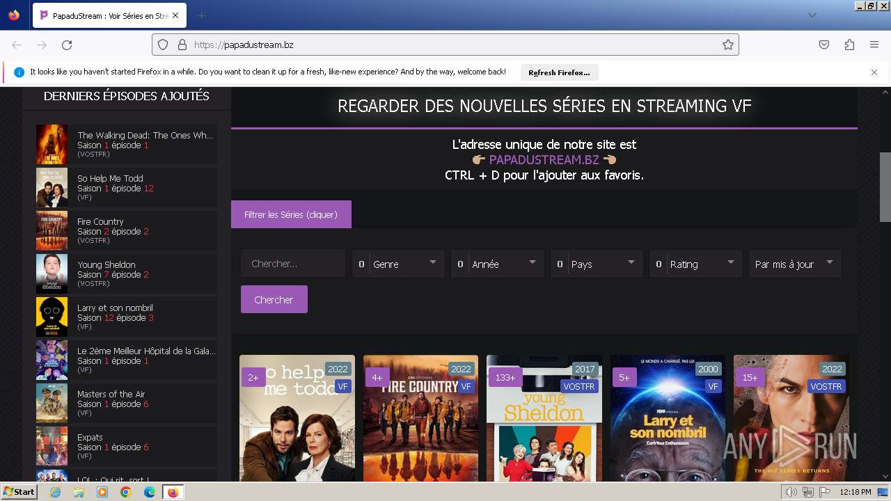The image size is (891, 501).
Task: Click the volume speaker tray icon
Action: pos(791,492)
